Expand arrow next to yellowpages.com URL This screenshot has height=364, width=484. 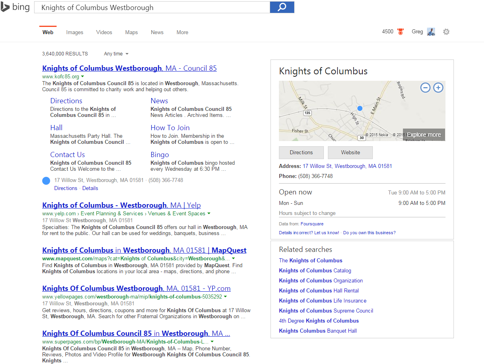[225, 297]
